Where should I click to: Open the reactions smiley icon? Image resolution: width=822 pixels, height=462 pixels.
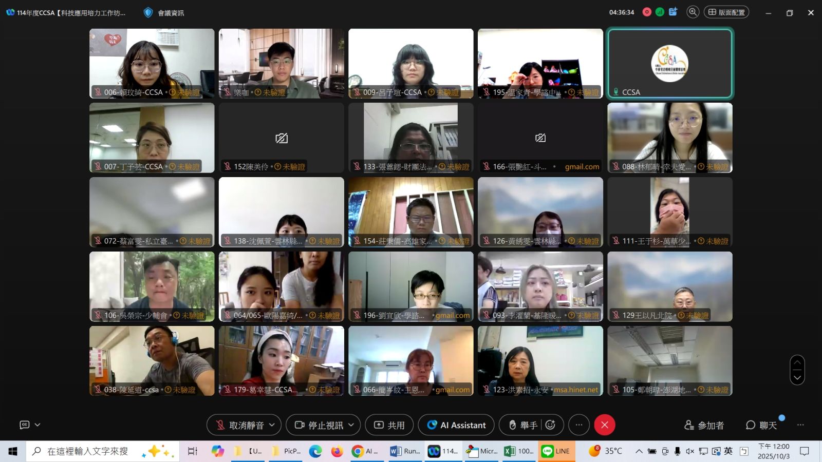pos(550,425)
